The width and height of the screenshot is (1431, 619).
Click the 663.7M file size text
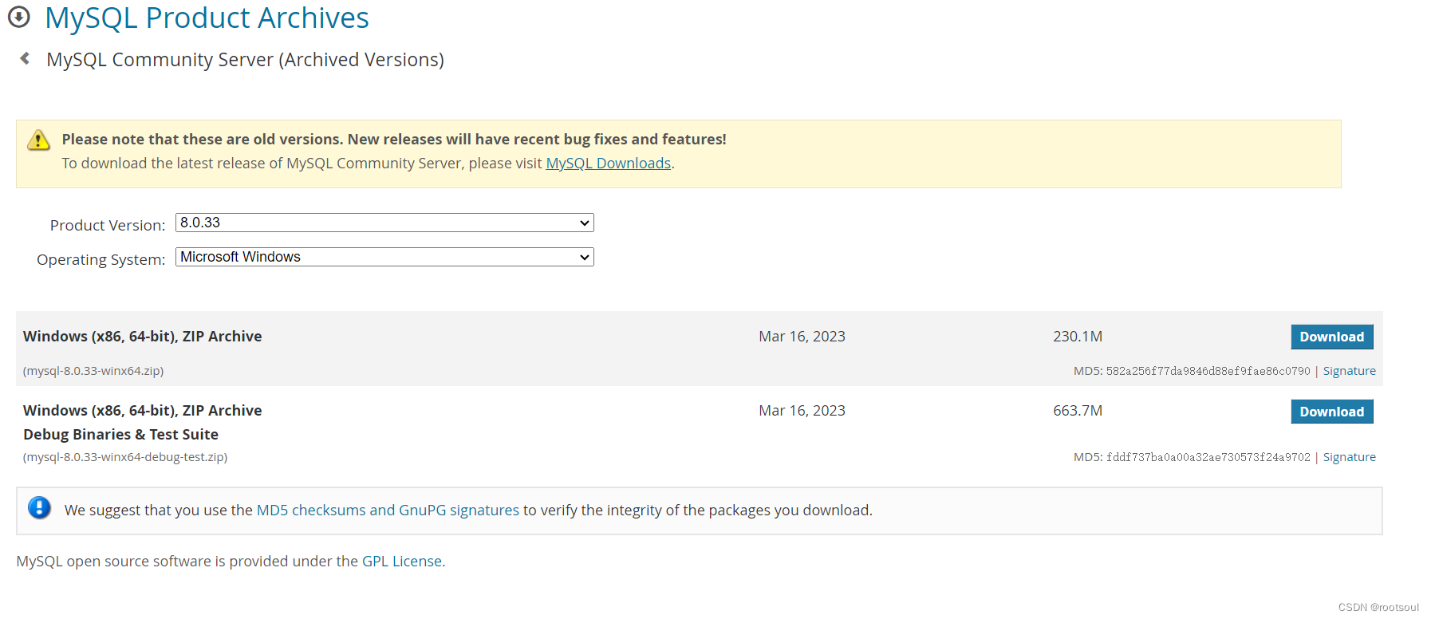tap(1077, 411)
